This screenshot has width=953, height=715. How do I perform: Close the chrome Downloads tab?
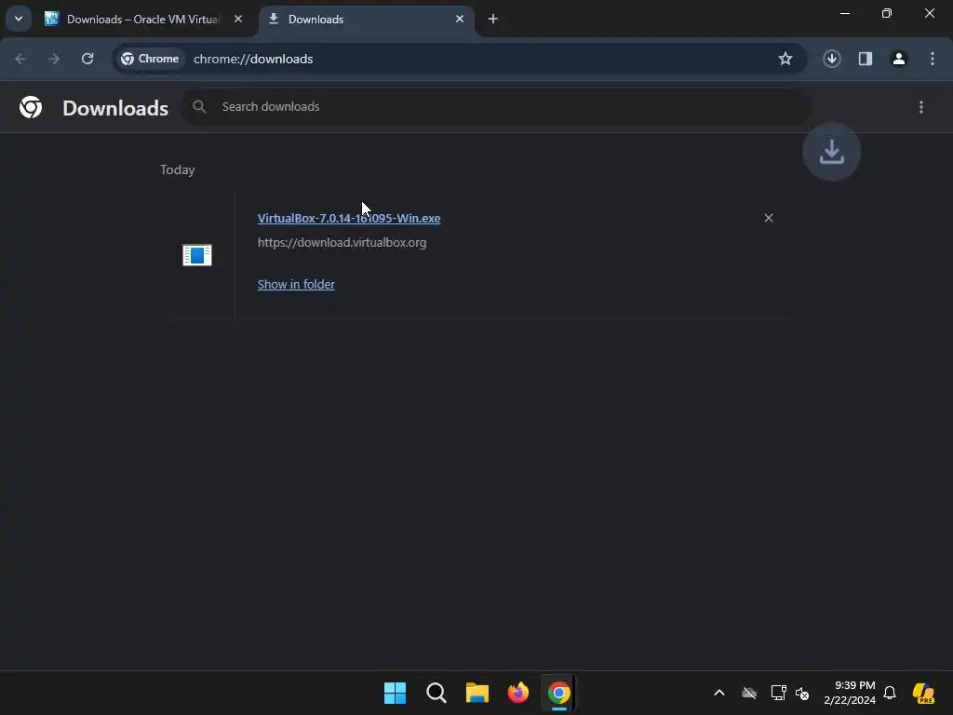[x=460, y=19]
